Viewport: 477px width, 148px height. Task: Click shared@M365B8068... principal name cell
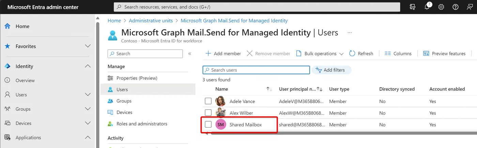point(301,125)
